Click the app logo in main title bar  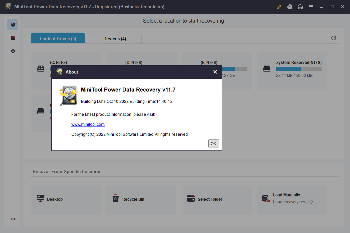8,6
